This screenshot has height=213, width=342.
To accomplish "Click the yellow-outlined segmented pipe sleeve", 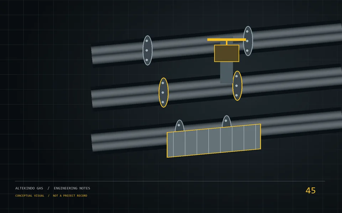I will click(214, 141).
